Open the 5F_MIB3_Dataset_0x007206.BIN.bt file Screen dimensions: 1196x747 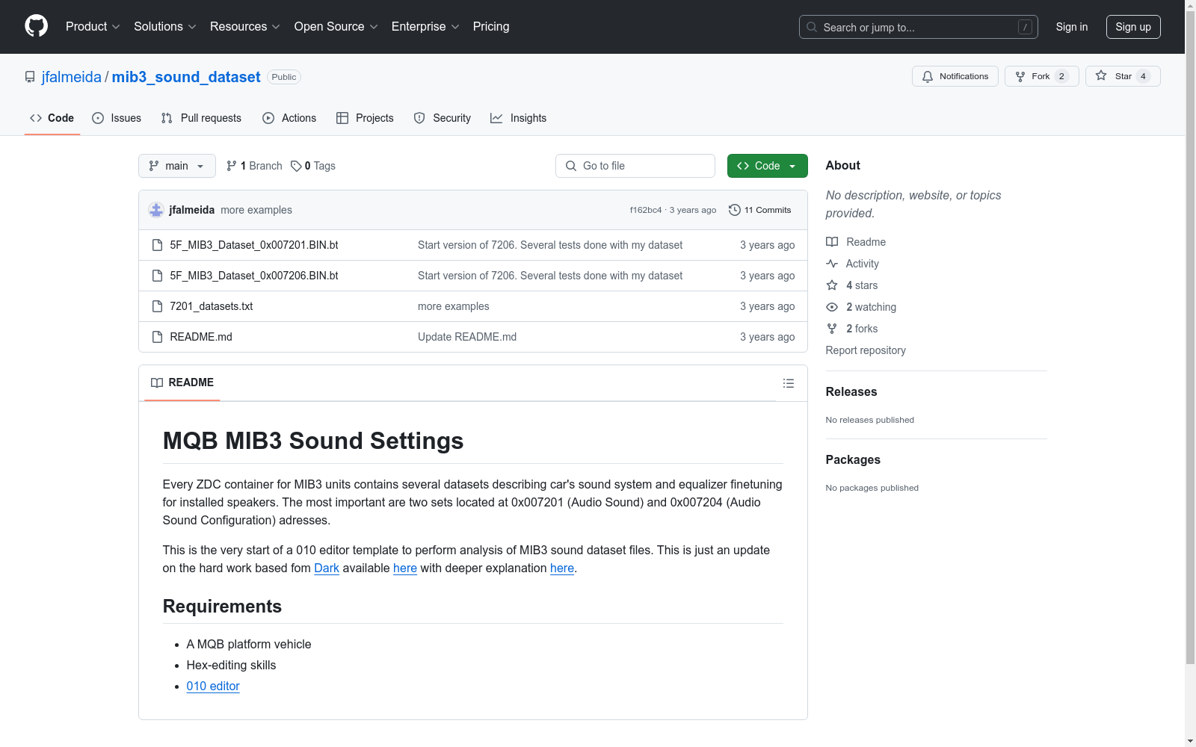tap(254, 276)
